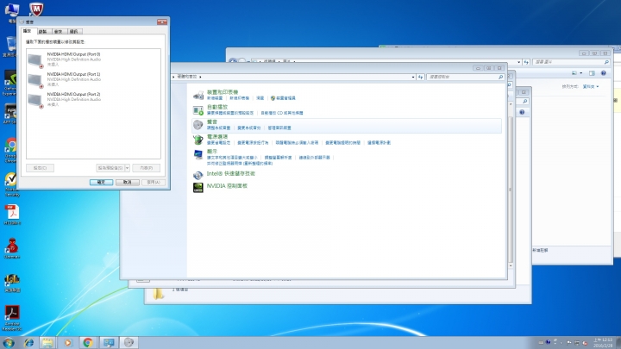Open the Computer desktop icon
The image size is (621, 349).
point(12,12)
